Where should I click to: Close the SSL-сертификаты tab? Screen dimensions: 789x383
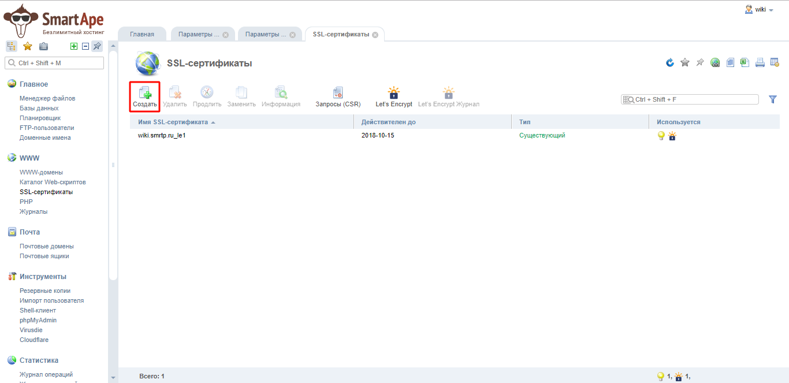375,35
